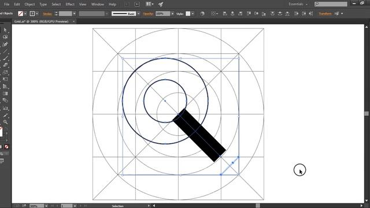Open the Basic brush definition dropdown

(139, 14)
